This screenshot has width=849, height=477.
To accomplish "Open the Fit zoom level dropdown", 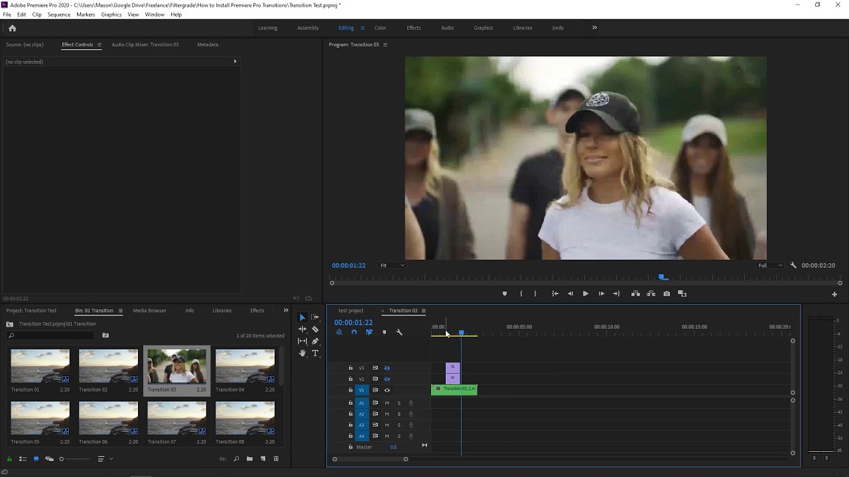I will pos(392,265).
